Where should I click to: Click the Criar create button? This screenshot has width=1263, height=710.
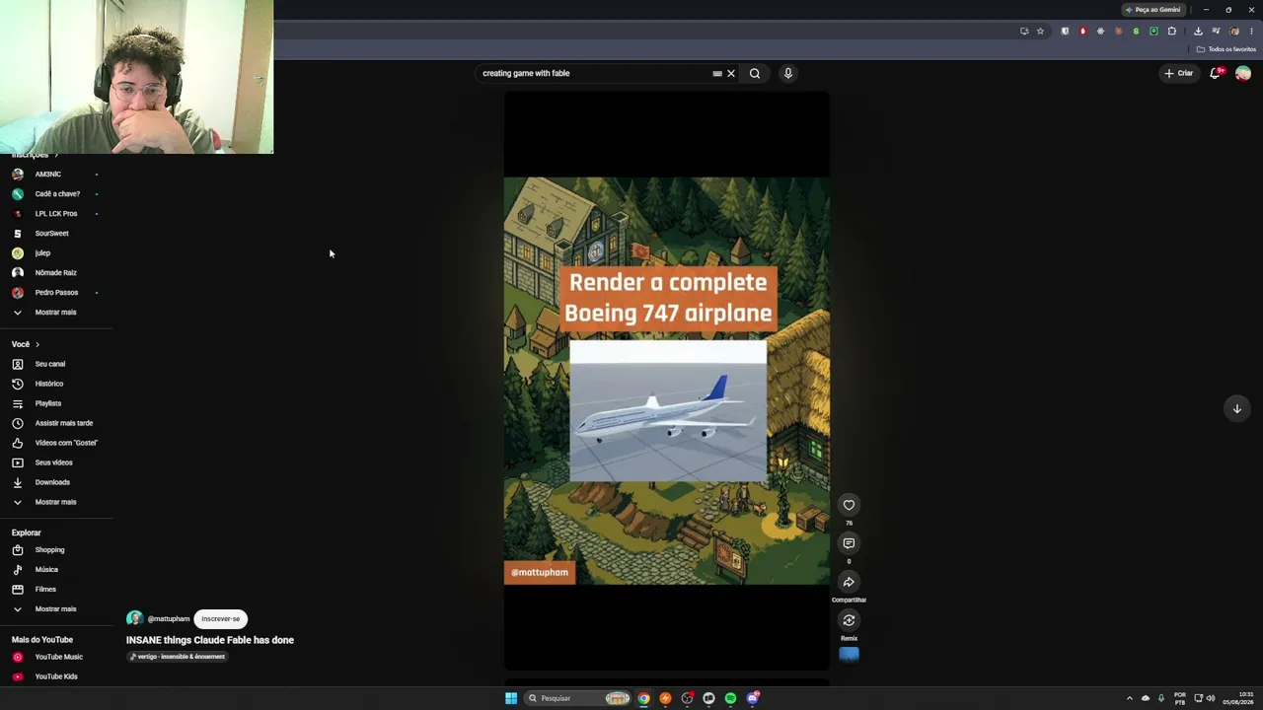(x=1178, y=73)
